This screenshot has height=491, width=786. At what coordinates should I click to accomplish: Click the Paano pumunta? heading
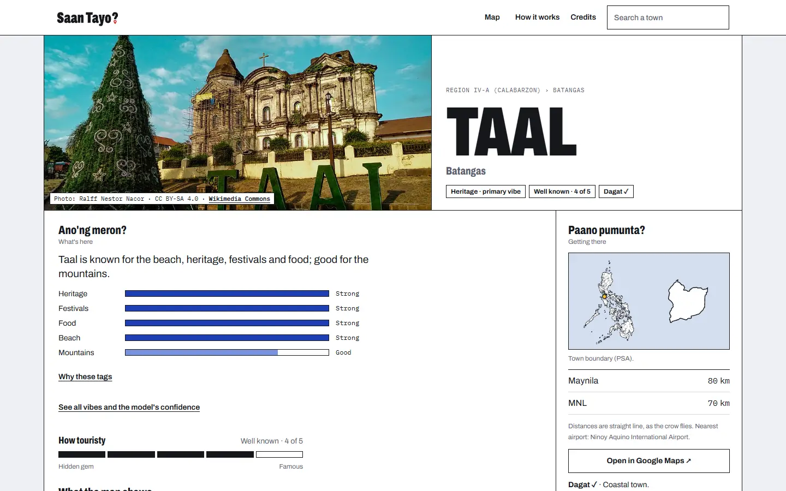point(606,230)
